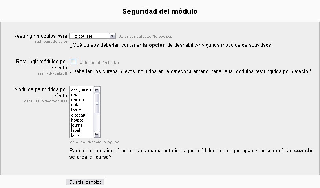320x188 pixels.
Task: Click the modules list scrollbar thumb
Action: point(97,103)
